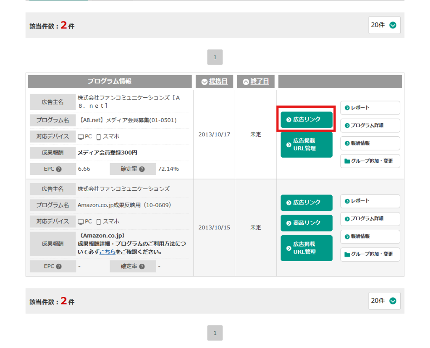Open 商品リンク for Amazon program

click(307, 223)
